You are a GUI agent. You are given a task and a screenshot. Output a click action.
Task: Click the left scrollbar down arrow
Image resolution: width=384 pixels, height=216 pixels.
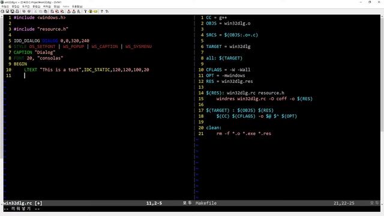[2, 204]
